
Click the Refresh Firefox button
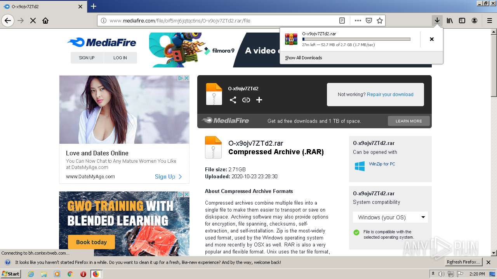[x=463, y=262]
